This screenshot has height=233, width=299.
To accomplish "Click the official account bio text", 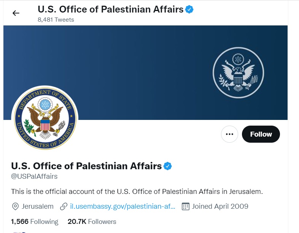I will pos(137,191).
